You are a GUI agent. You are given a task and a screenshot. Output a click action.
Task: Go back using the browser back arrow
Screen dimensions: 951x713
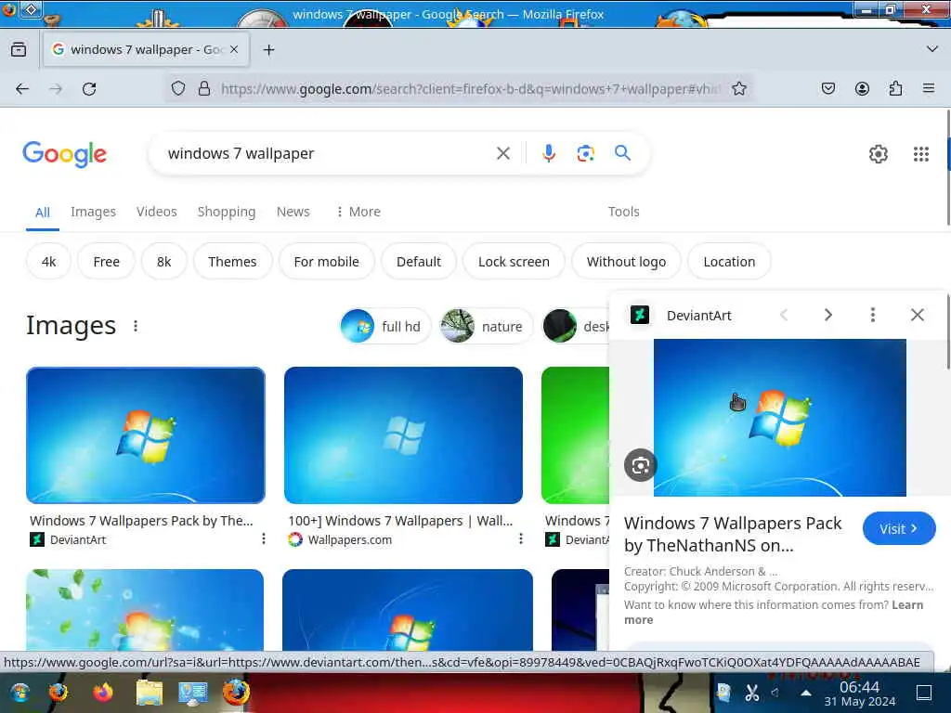(x=22, y=89)
